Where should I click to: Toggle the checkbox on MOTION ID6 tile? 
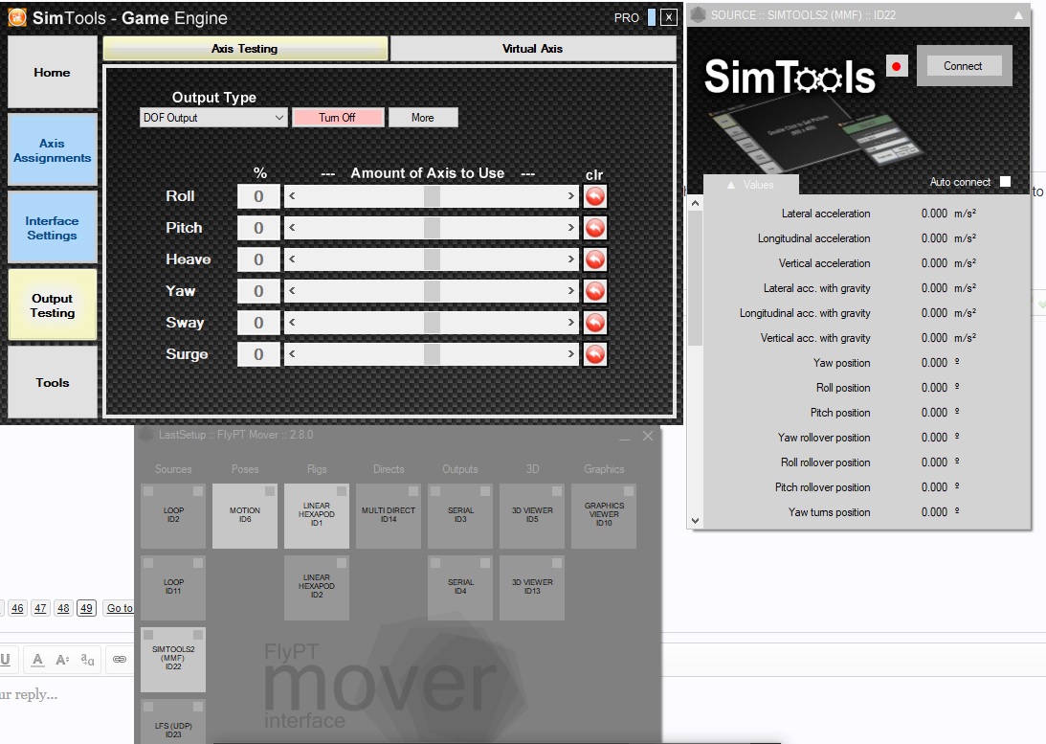click(270, 491)
